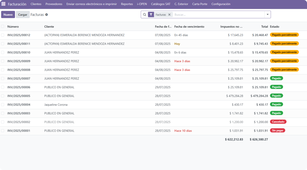
Task: Click the gear icon beside Facturas title
Action: [x=46, y=14]
